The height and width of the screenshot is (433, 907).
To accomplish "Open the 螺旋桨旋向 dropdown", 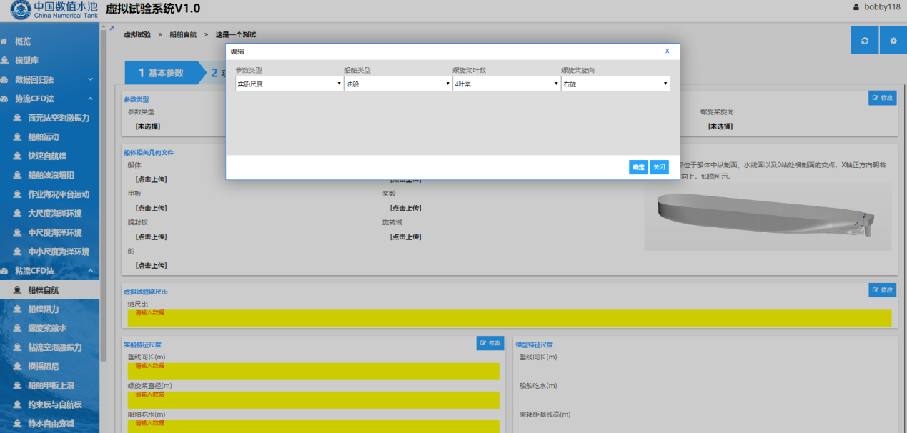I will click(615, 84).
